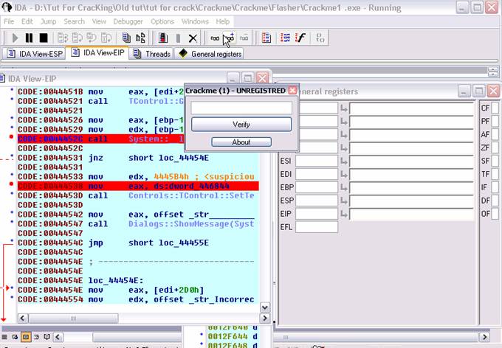Click the function f toolbar icon

pyautogui.click(x=300, y=38)
